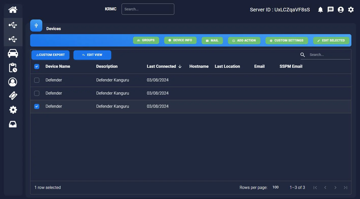Sort by Device Name column header
Screen dimensions: 360x199
point(58,67)
